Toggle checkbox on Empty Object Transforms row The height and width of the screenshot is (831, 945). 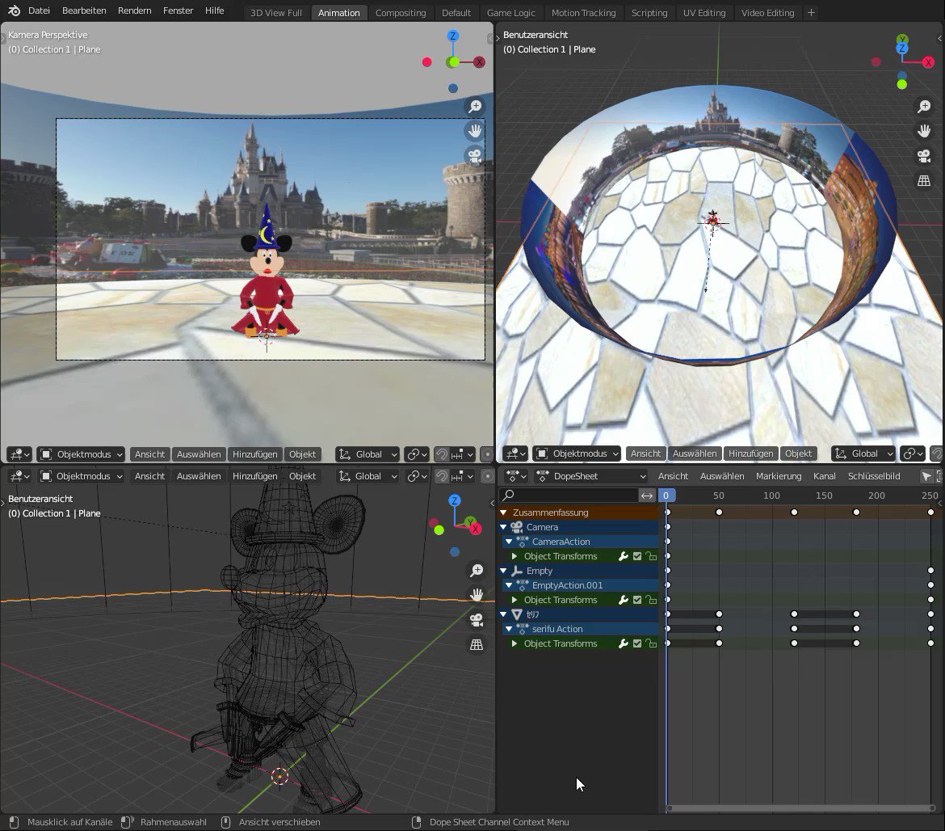pos(637,600)
